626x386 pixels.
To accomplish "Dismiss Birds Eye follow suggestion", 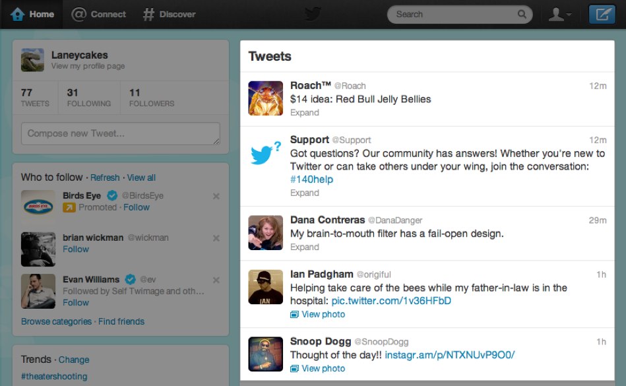I will pyautogui.click(x=216, y=196).
